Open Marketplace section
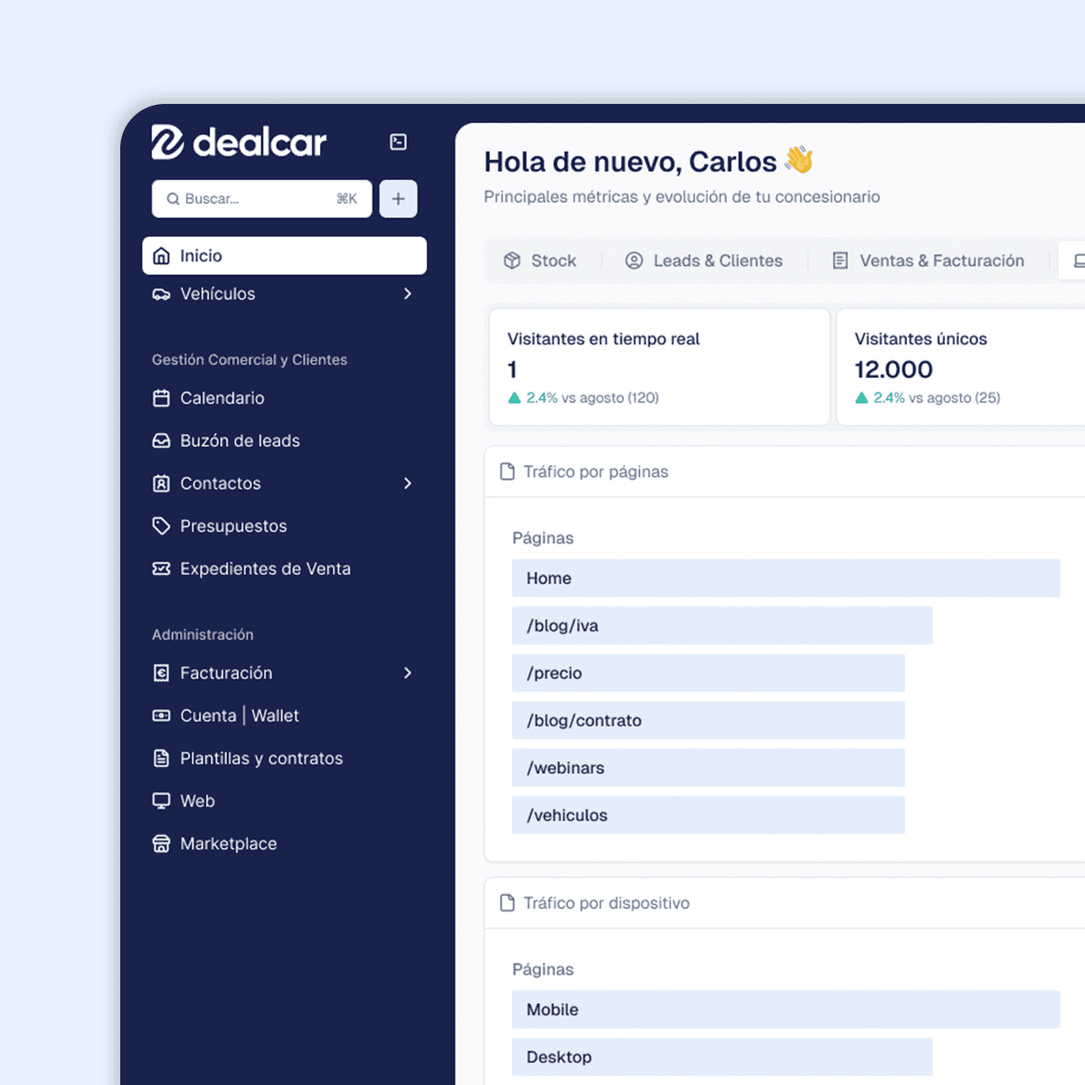 click(x=228, y=844)
